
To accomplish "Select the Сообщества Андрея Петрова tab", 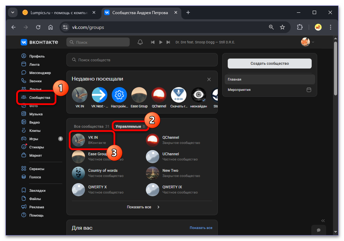I will [x=140, y=12].
